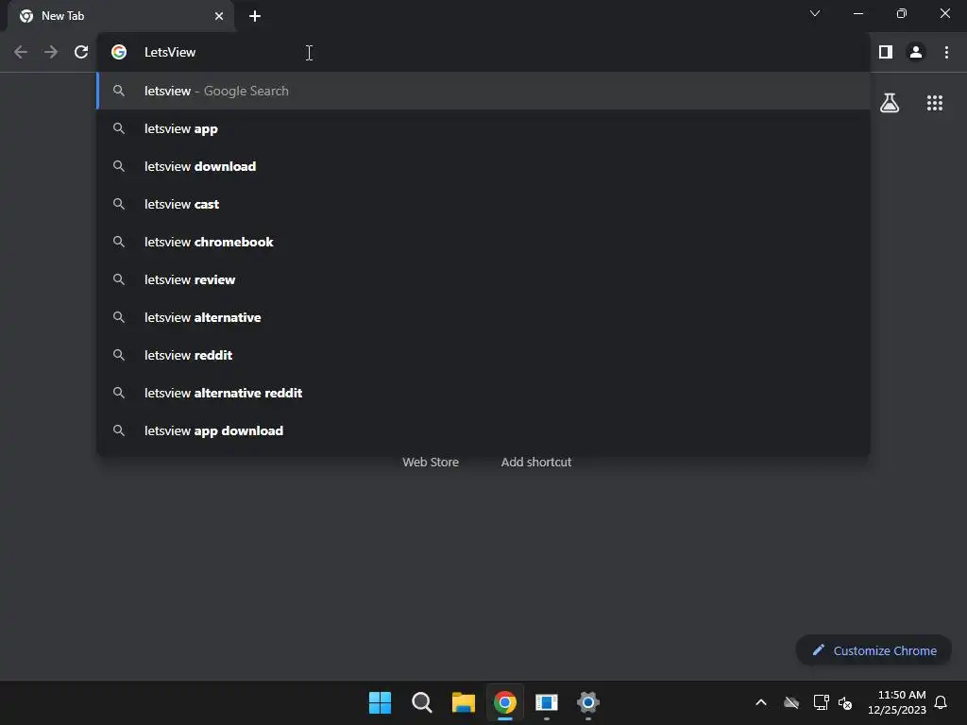Choose the 'letsview app' suggestion
The width and height of the screenshot is (967, 725).
click(x=483, y=128)
